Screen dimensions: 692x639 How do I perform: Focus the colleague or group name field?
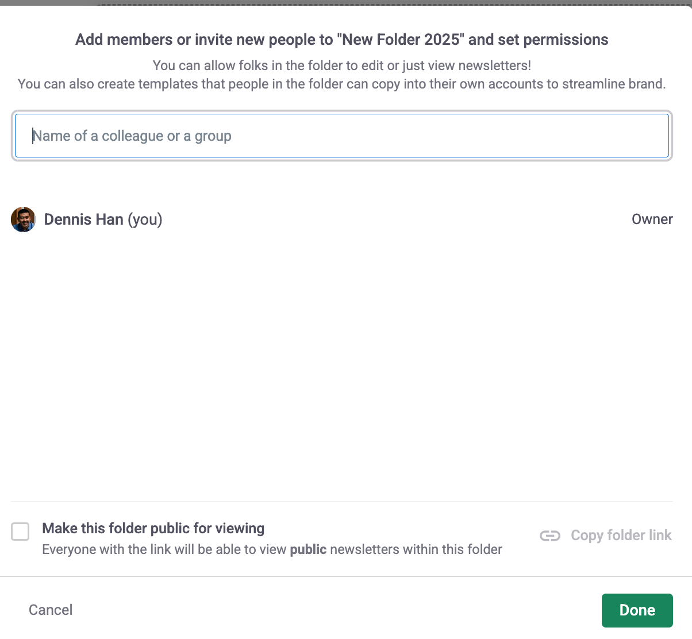(x=341, y=136)
